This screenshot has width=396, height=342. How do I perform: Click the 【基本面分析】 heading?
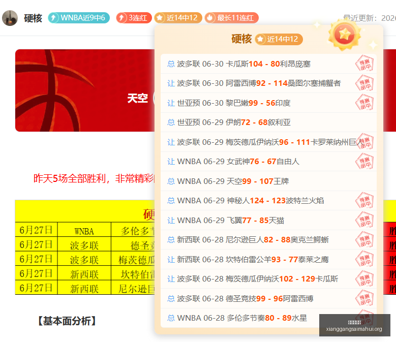(x=67, y=321)
